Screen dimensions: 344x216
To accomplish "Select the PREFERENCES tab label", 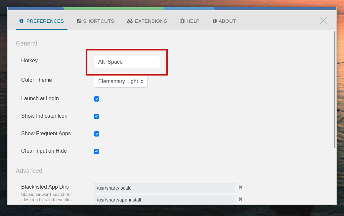I will coord(45,21).
